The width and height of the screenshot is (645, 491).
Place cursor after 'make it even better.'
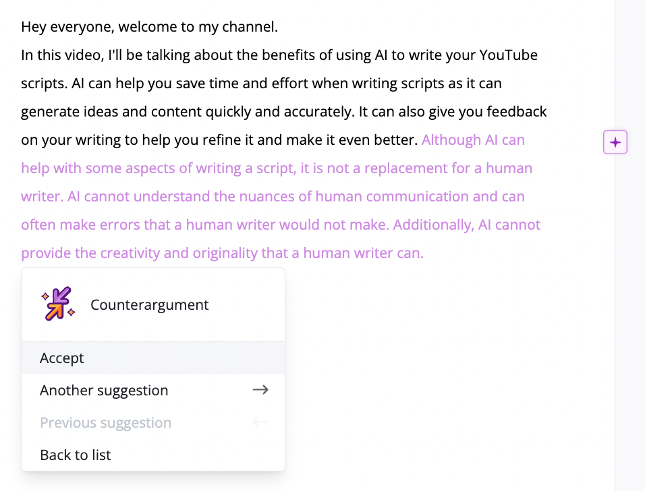[x=418, y=139]
